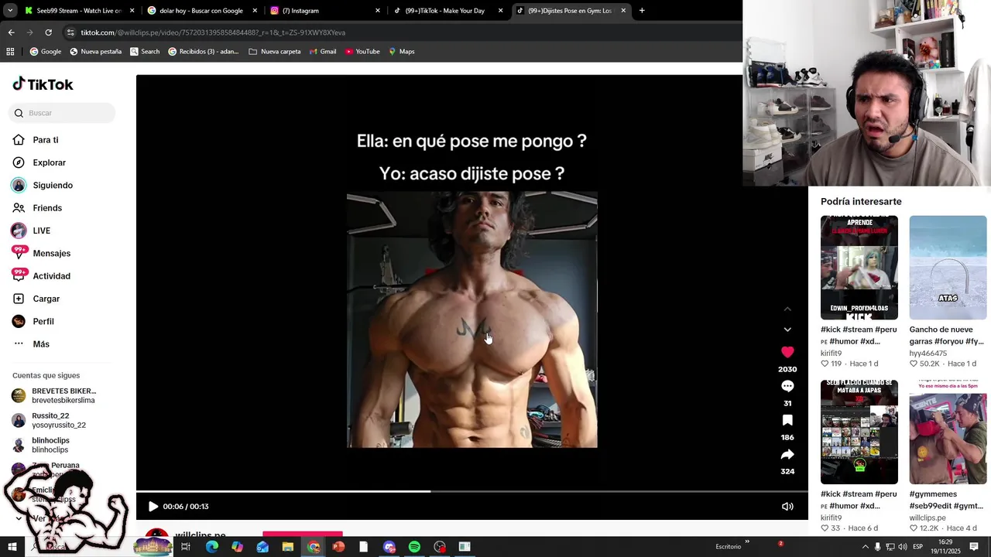The width and height of the screenshot is (991, 557).
Task: Open File Explorer from taskbar
Action: pos(287,547)
